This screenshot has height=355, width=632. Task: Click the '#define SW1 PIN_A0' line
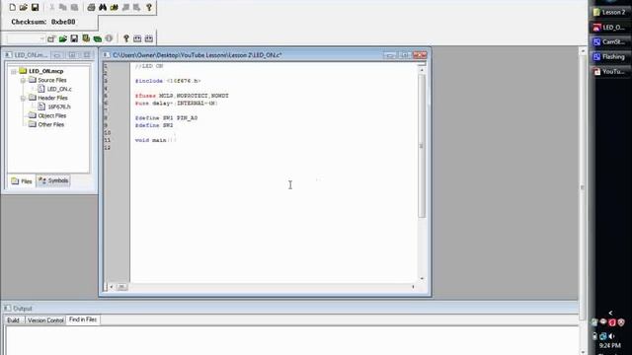[167, 118]
